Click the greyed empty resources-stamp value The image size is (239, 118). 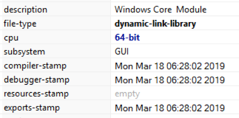(x=127, y=94)
